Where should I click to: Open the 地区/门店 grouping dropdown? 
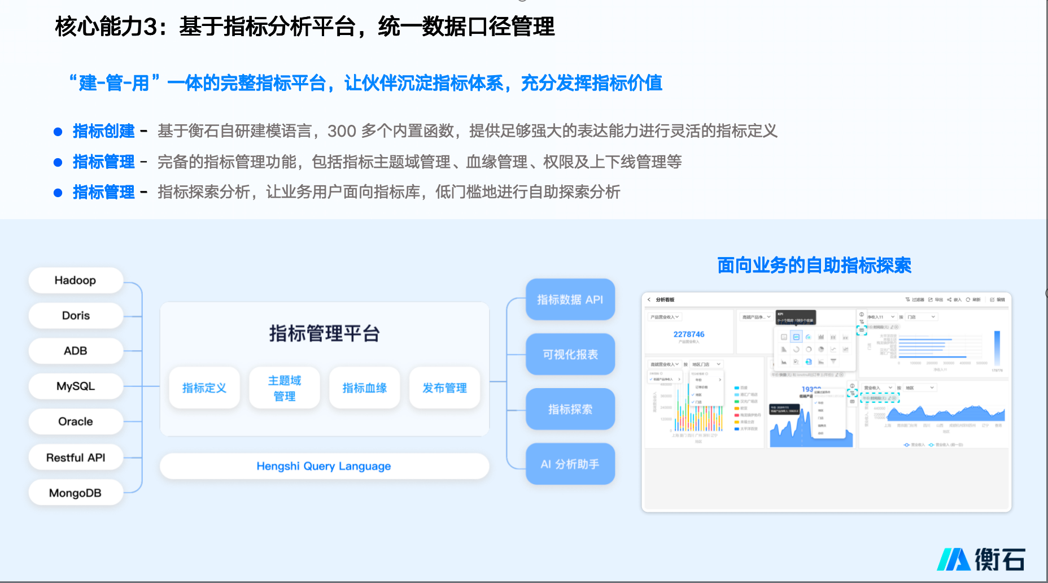click(706, 364)
